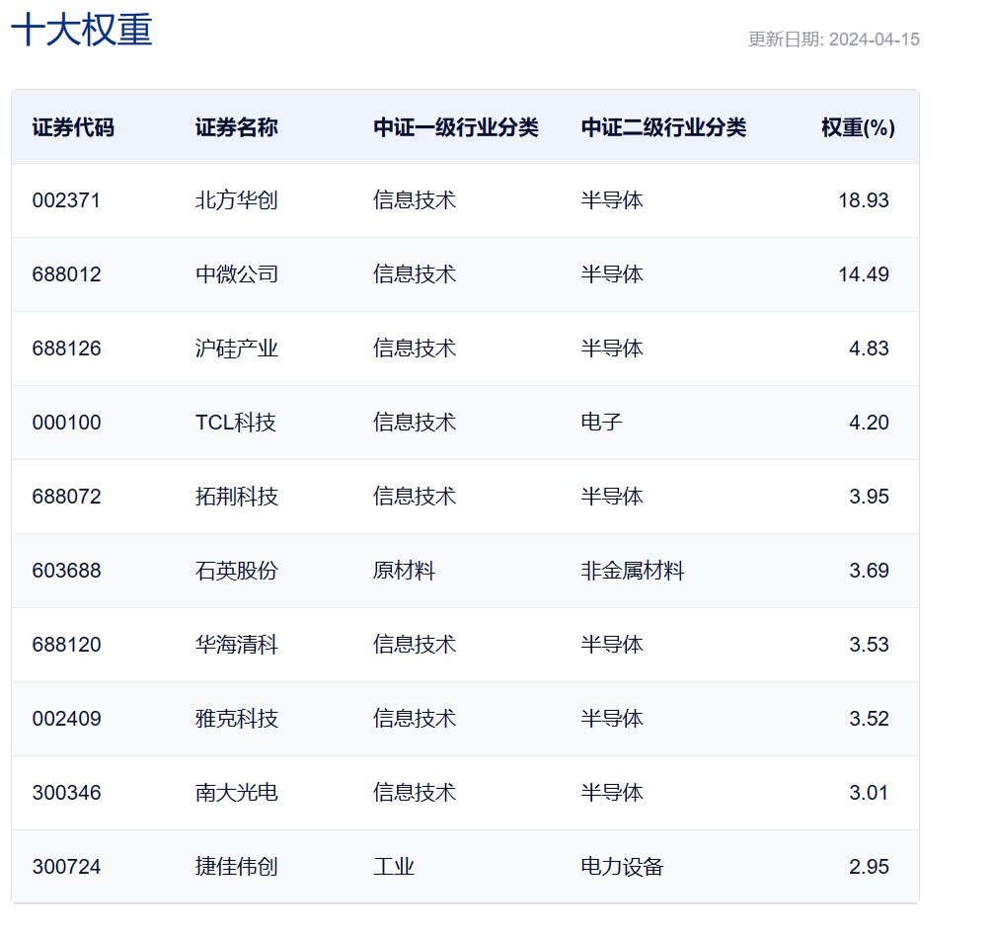Click weight value 3.52
The width and height of the screenshot is (993, 931).
click(869, 719)
